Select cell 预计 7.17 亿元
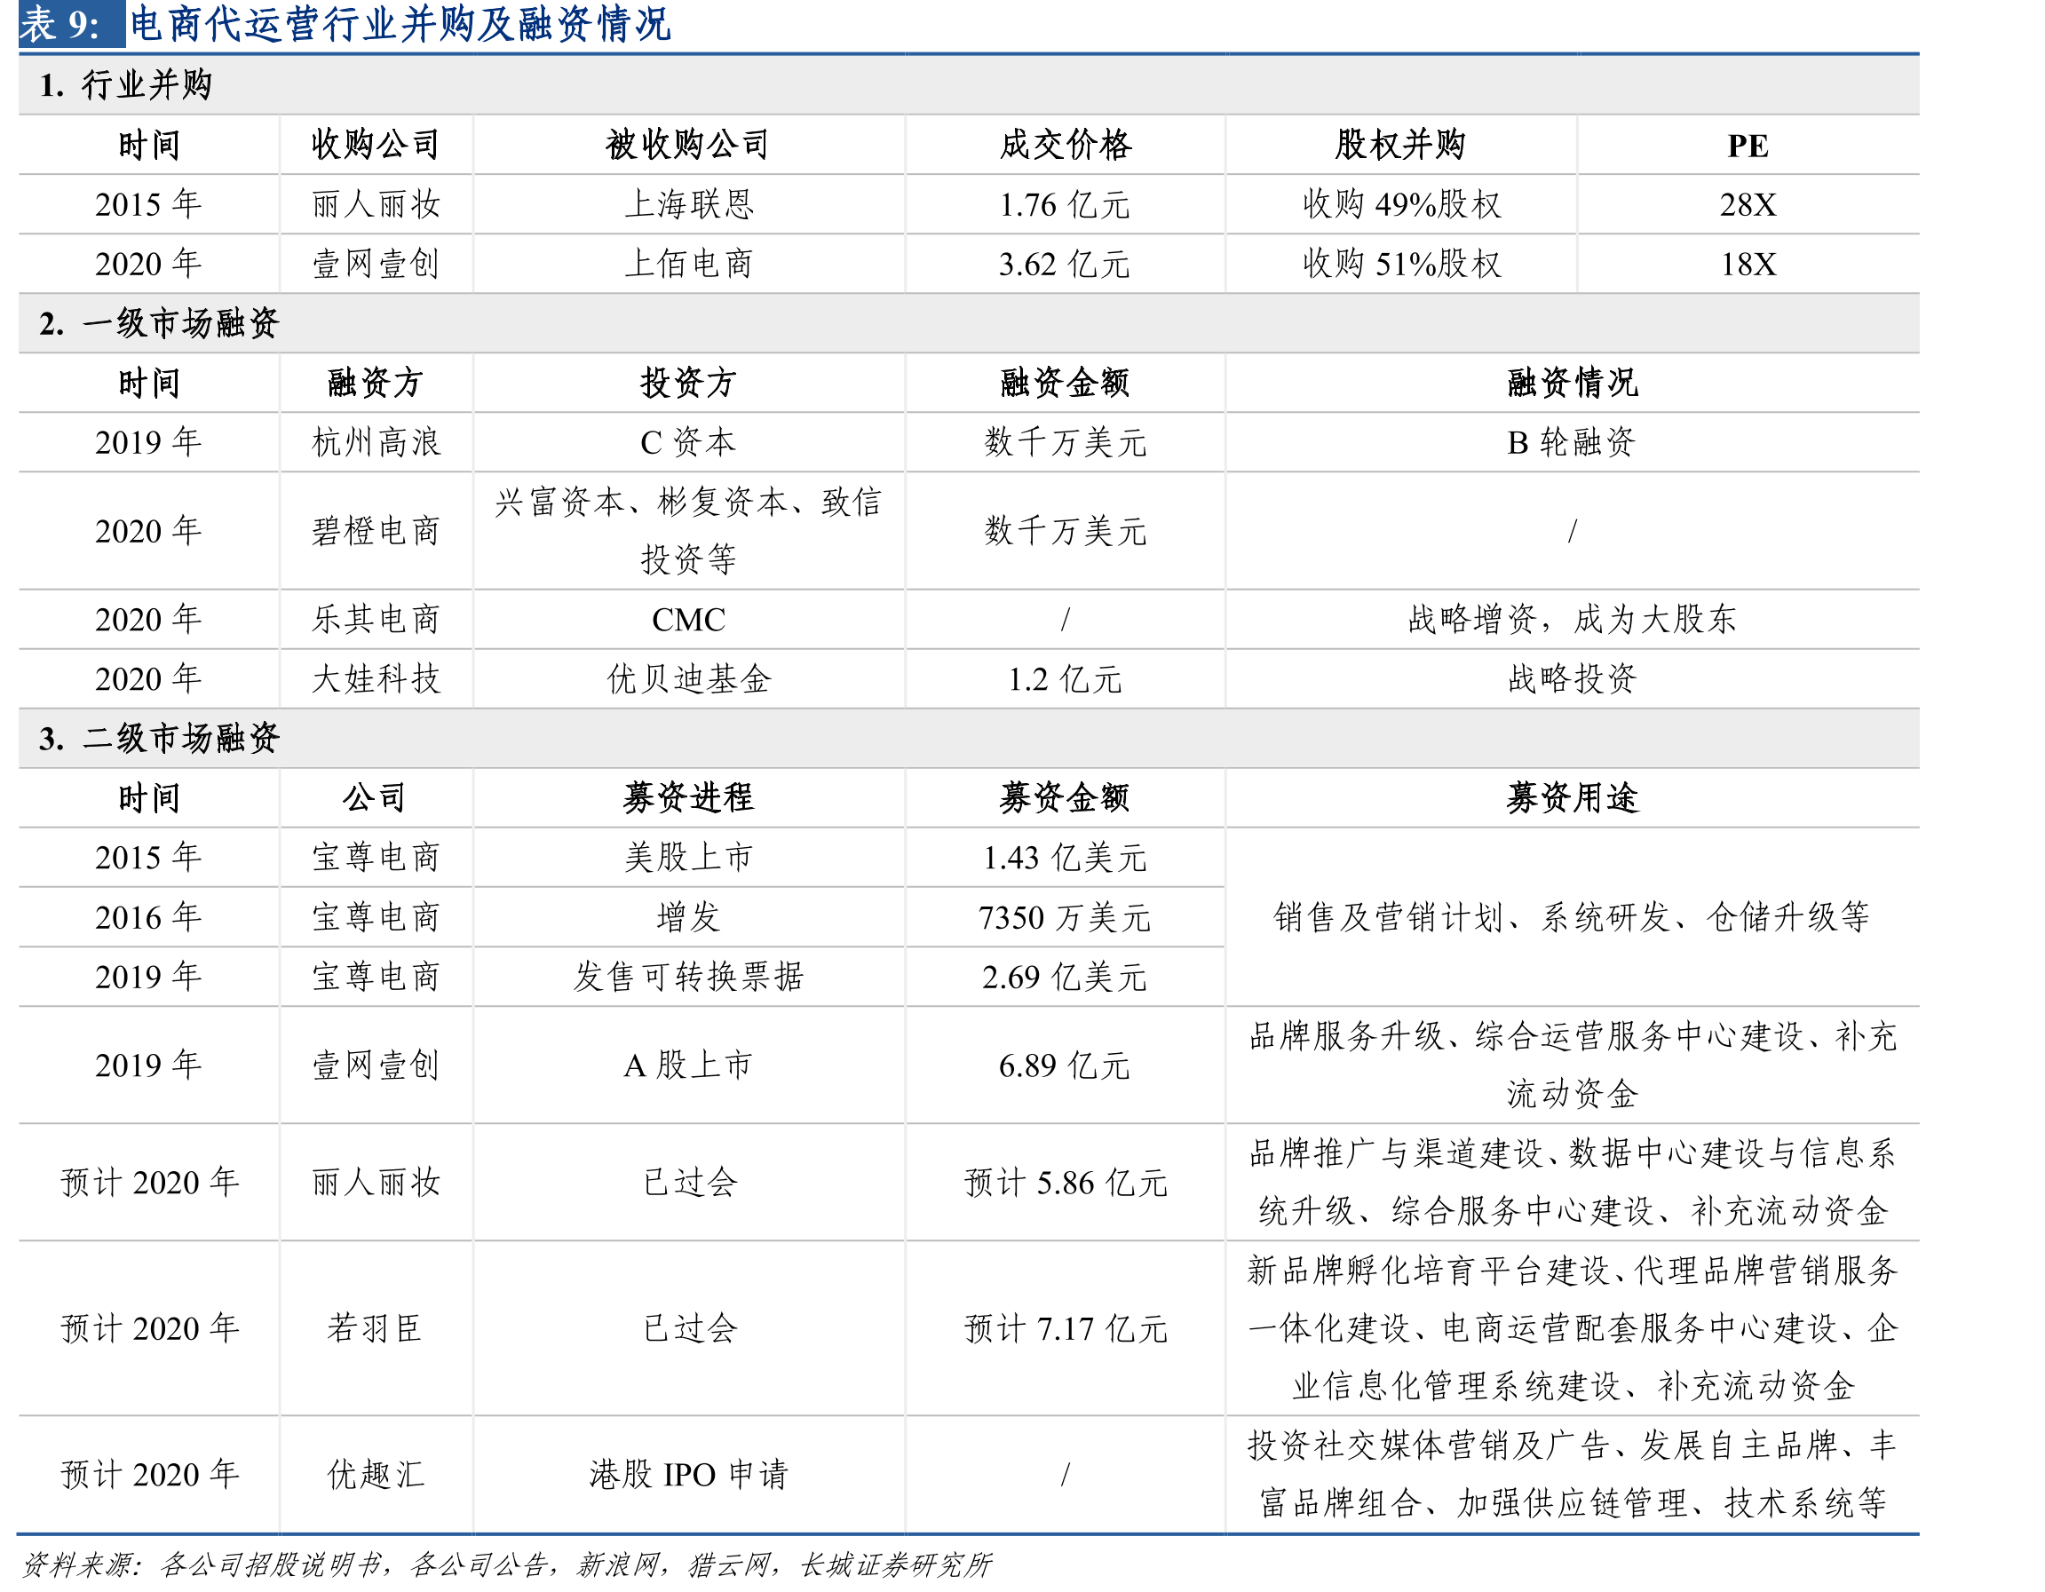Image resolution: width=2045 pixels, height=1592 pixels. pos(1066,1328)
